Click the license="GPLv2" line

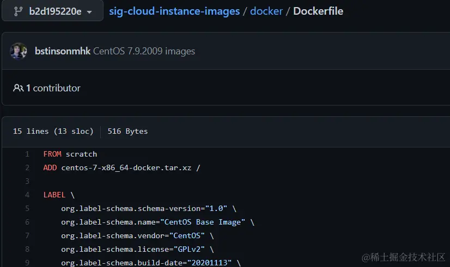click(137, 249)
